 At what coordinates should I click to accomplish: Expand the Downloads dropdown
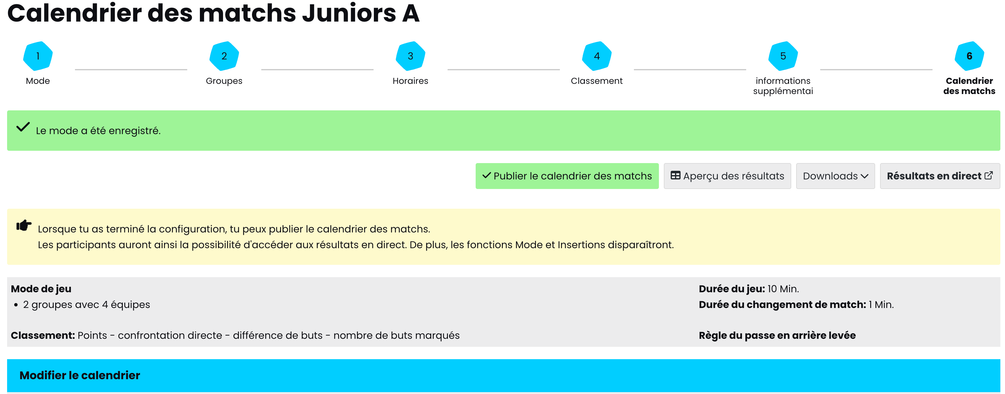tap(830, 176)
